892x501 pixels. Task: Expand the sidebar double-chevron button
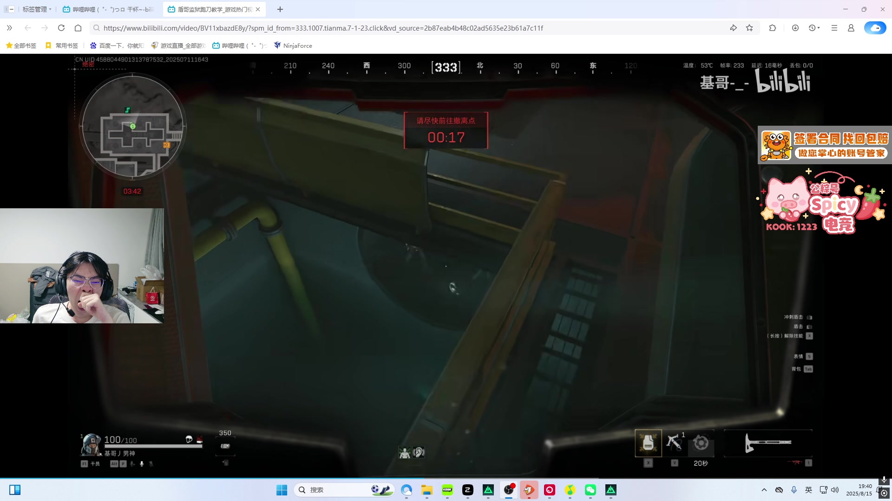9,28
